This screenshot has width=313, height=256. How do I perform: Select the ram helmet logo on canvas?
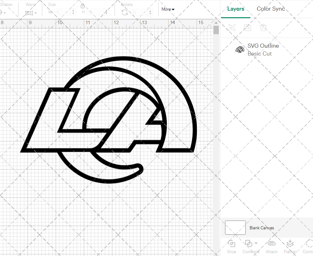(x=109, y=120)
